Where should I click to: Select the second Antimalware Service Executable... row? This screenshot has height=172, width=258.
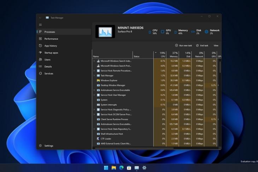point(155,124)
